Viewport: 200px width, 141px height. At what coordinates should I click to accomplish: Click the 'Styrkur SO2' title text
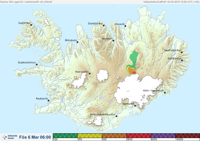pyautogui.click(x=26, y=2)
